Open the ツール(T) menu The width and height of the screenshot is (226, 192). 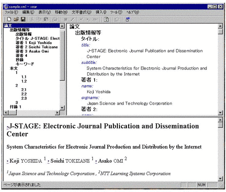pos(116,12)
